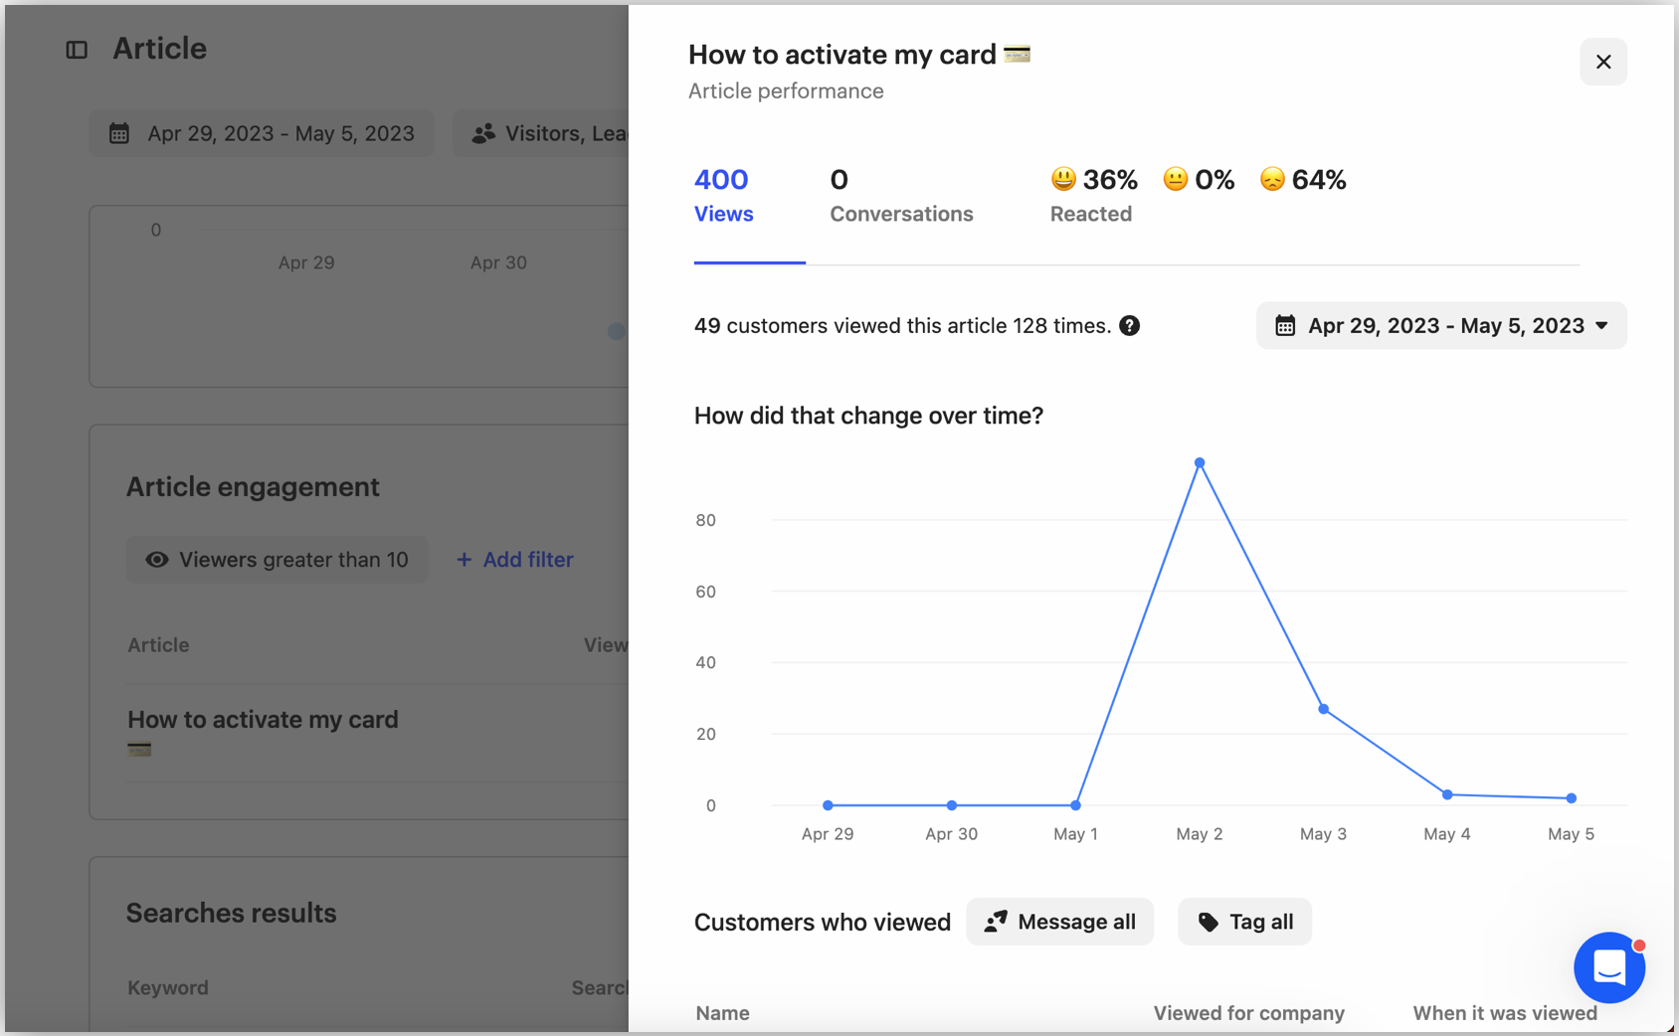The image size is (1679, 1036).
Task: Click the 0% neutral reaction percentage
Action: point(1214,180)
